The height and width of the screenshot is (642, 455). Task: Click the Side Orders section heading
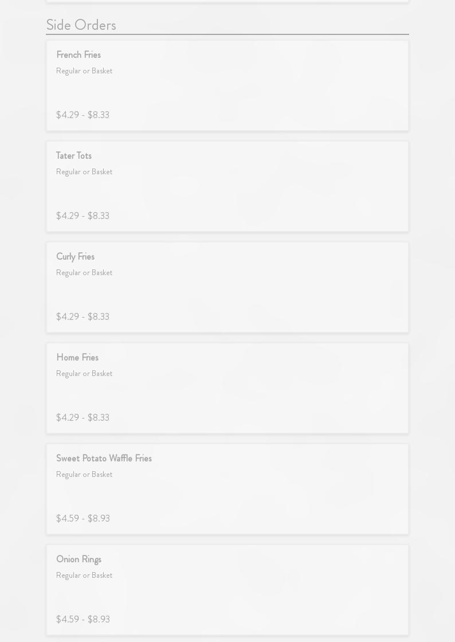81,25
